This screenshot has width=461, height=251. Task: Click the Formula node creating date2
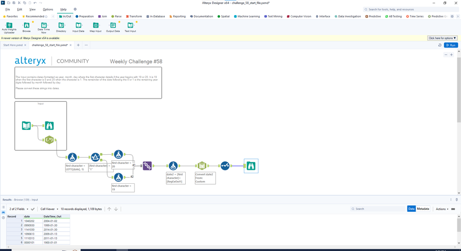point(173,166)
